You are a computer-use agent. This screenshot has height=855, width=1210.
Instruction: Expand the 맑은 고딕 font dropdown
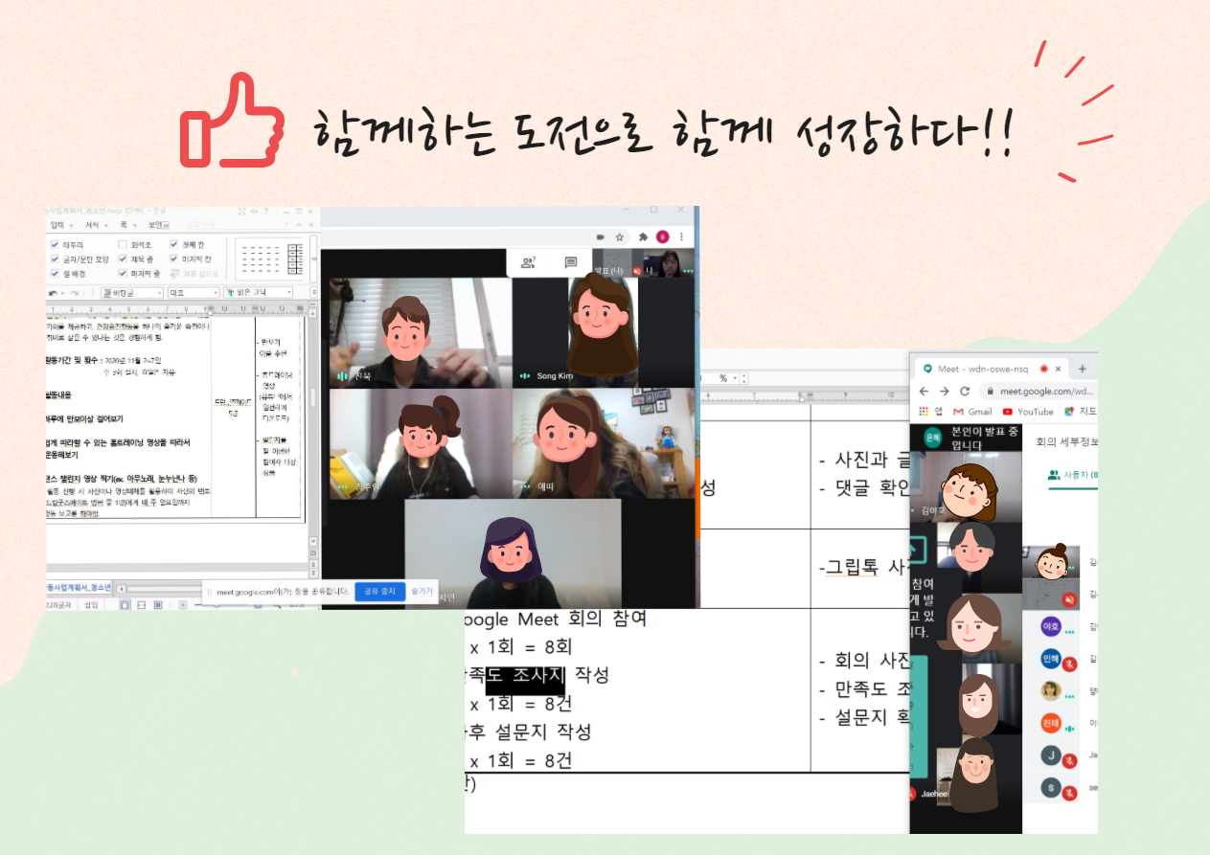tap(258, 293)
